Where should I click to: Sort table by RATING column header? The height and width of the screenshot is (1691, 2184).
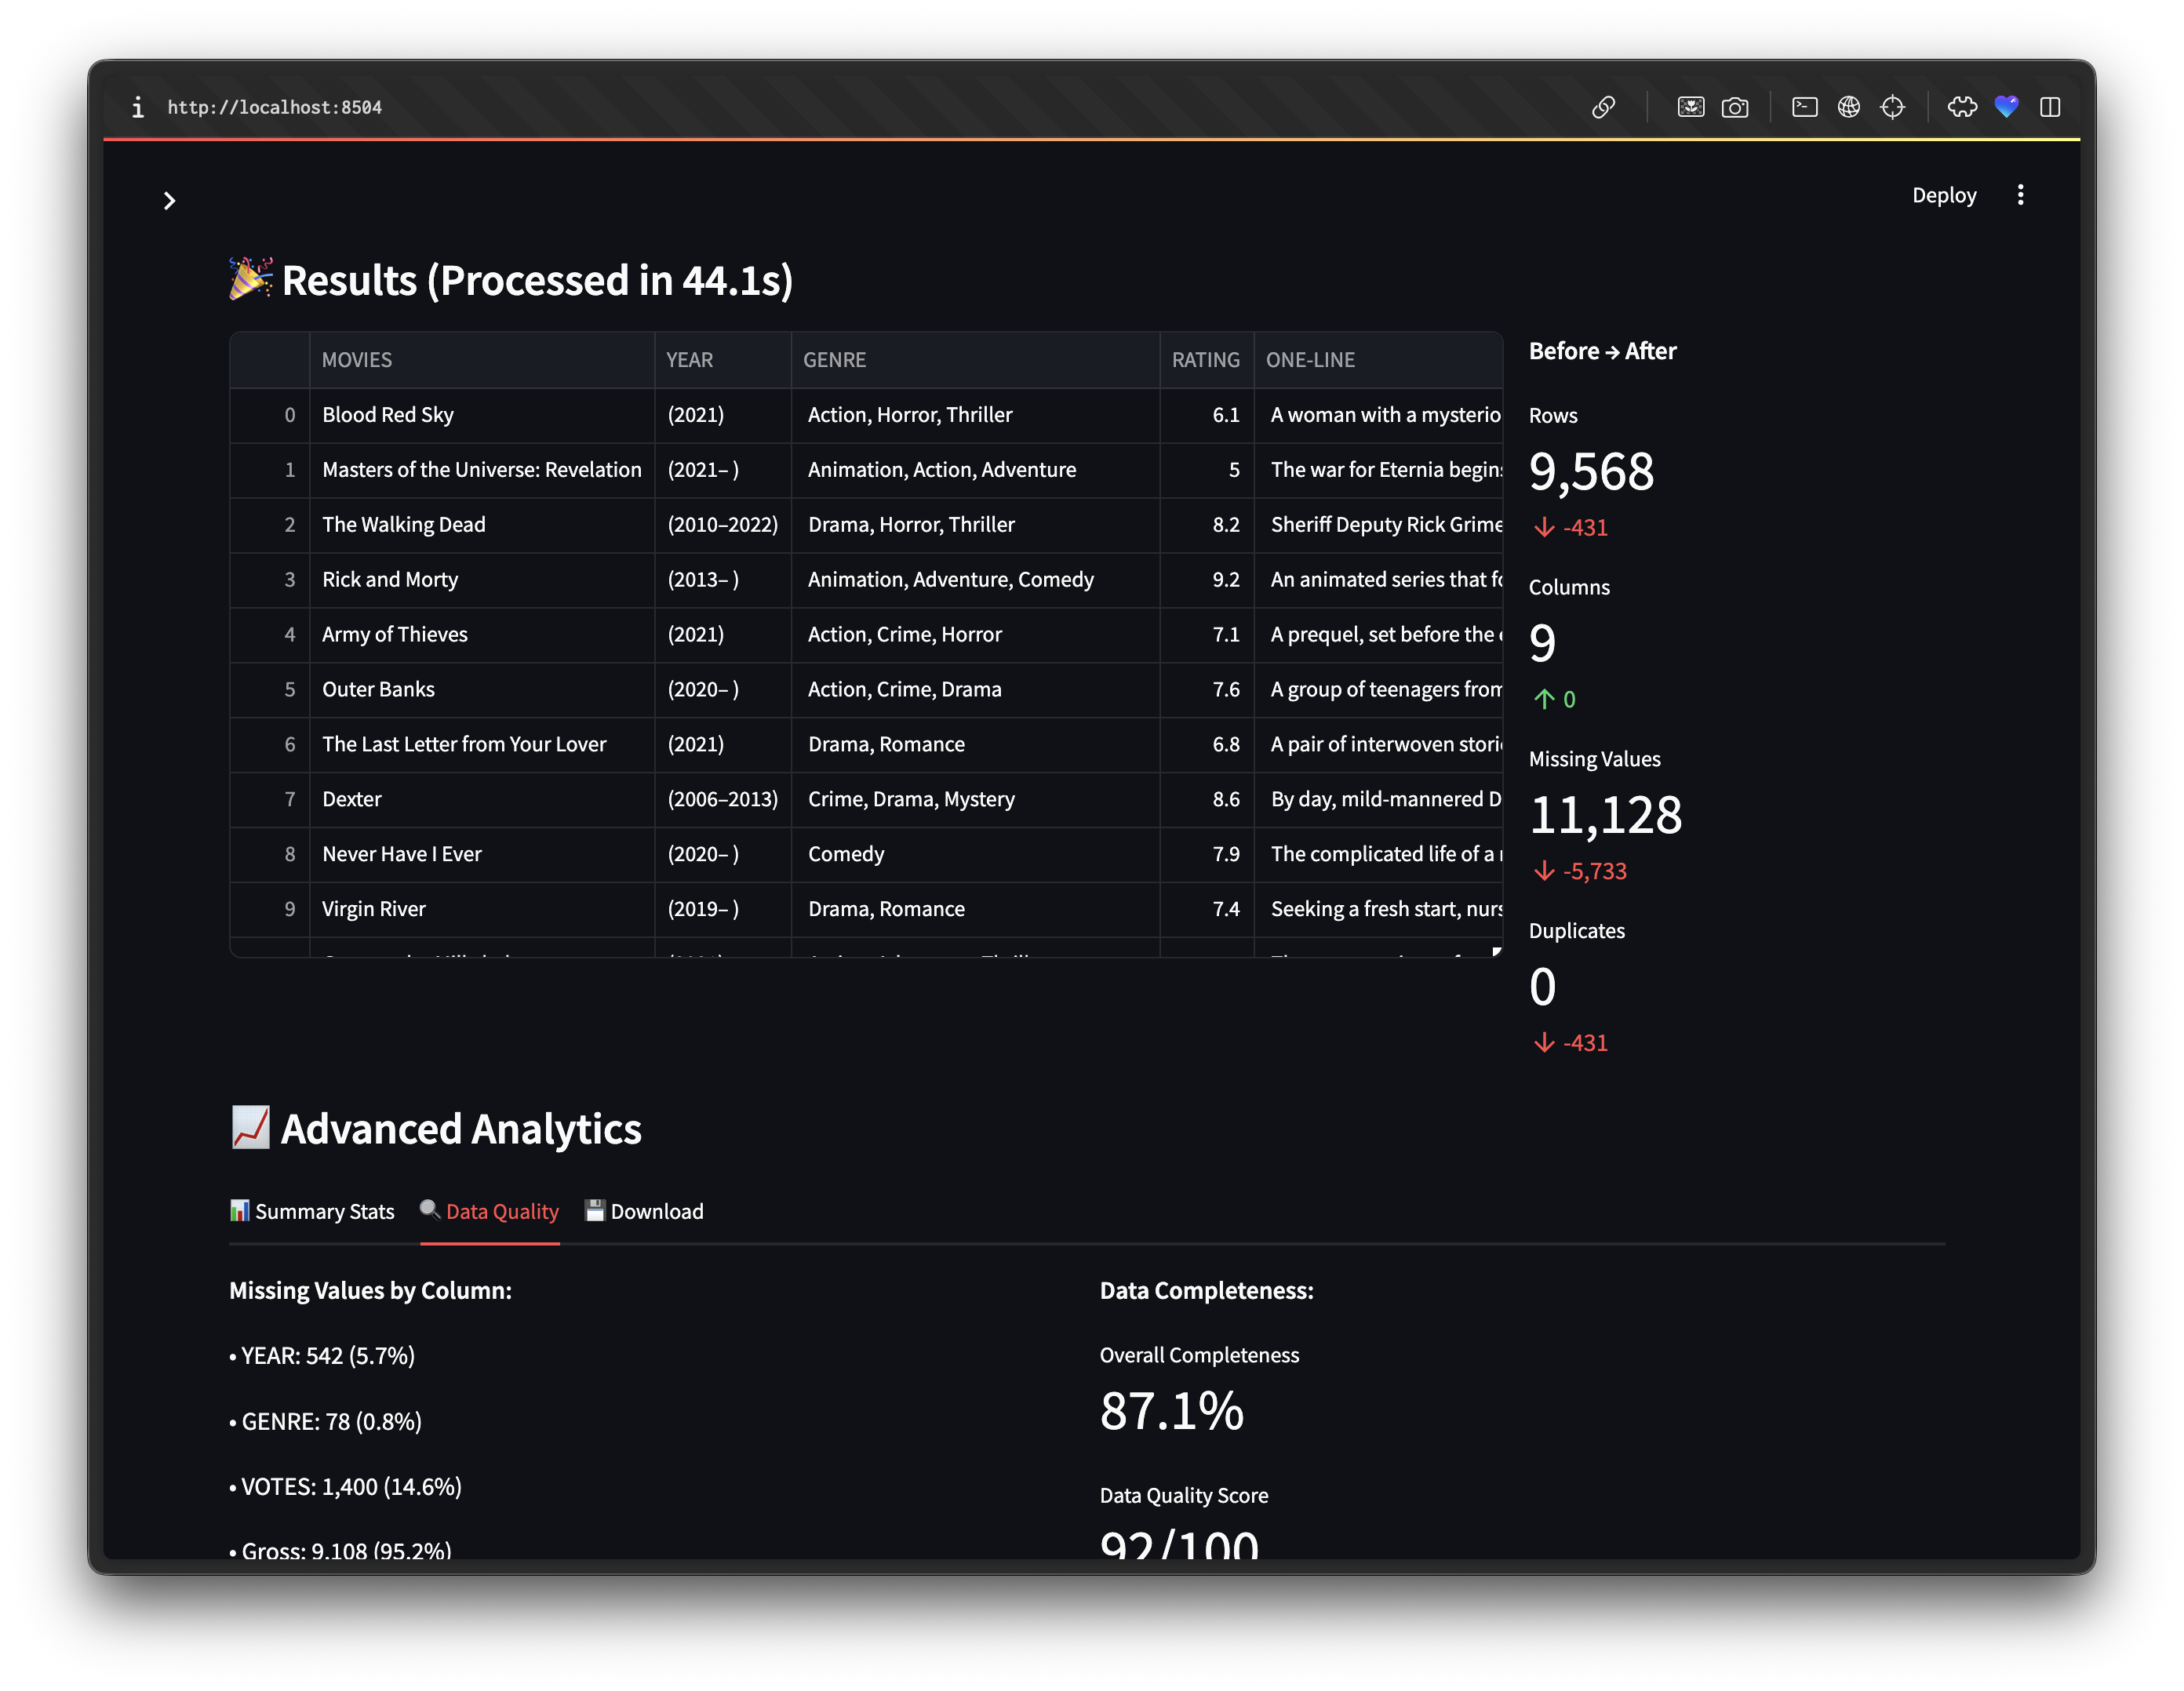tap(1205, 360)
